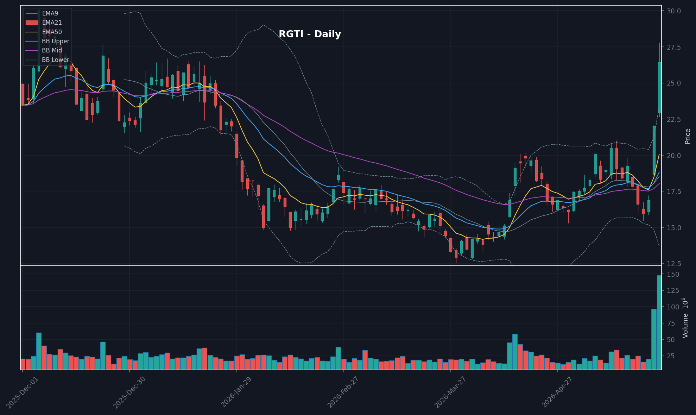
Task: Click the blue BB Upper legend line marker
Action: (32, 41)
